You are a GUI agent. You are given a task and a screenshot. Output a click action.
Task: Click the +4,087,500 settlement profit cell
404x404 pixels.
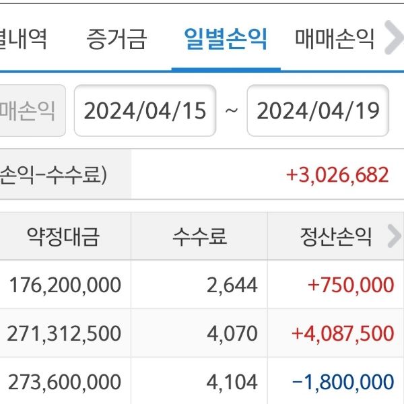(343, 333)
